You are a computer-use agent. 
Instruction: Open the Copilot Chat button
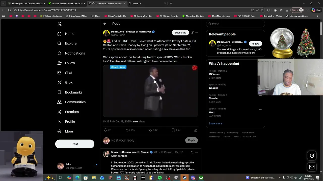point(316,10)
